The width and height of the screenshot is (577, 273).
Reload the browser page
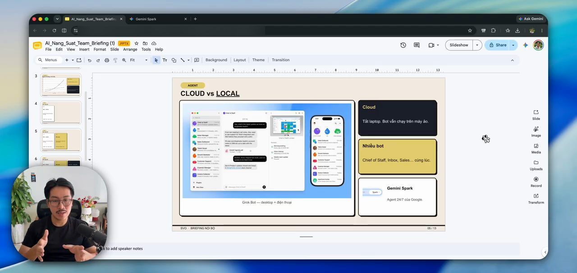click(x=54, y=31)
